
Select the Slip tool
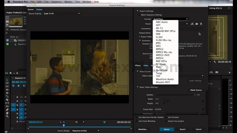pos(7,103)
